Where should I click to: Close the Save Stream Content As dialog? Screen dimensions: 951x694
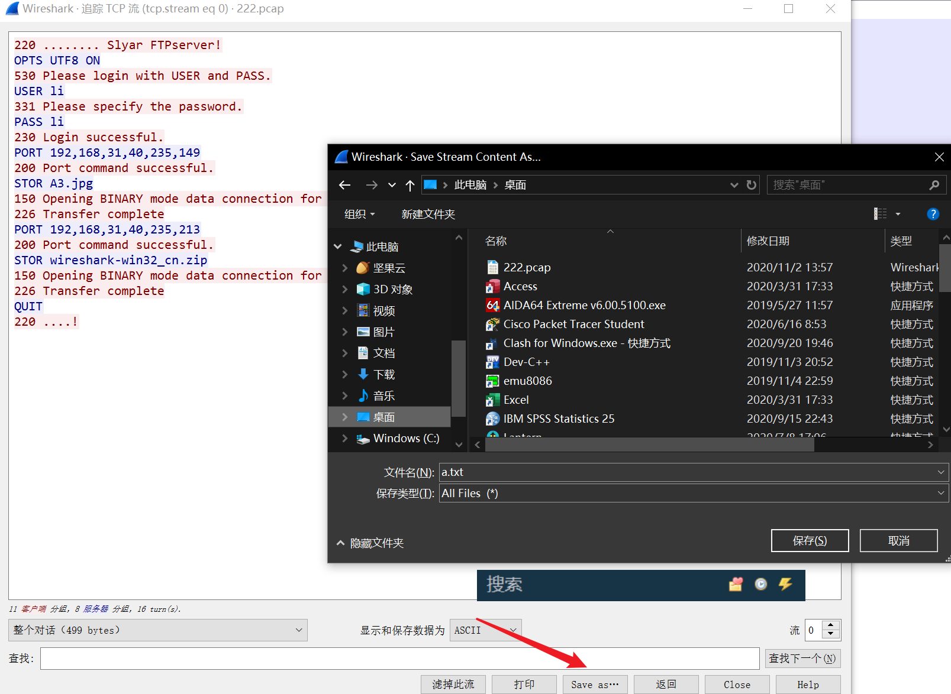pyautogui.click(x=939, y=157)
